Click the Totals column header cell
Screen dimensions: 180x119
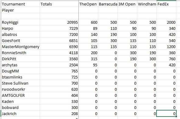(x=59, y=4)
